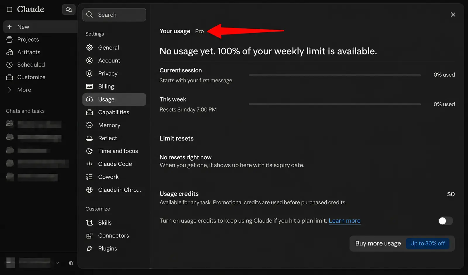The image size is (468, 275).
Task: Open Time and focus settings
Action: point(114,151)
